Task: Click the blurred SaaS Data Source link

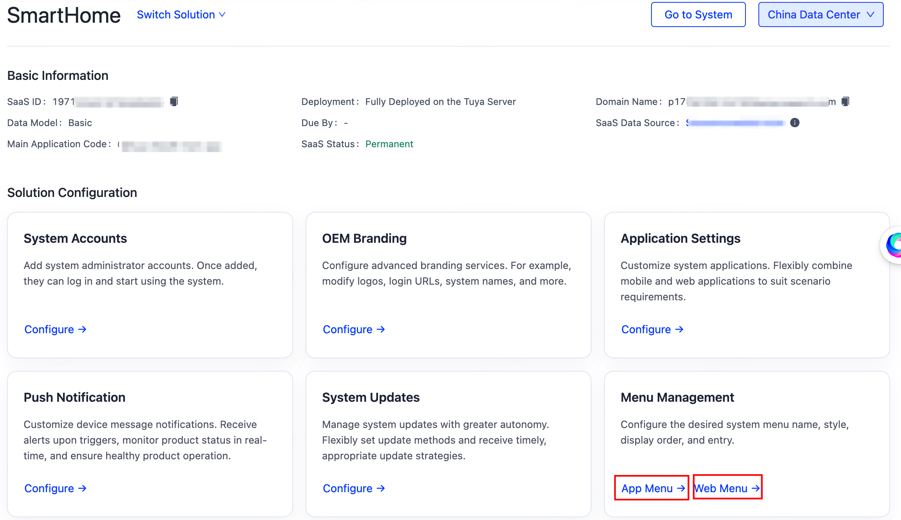Action: point(736,123)
